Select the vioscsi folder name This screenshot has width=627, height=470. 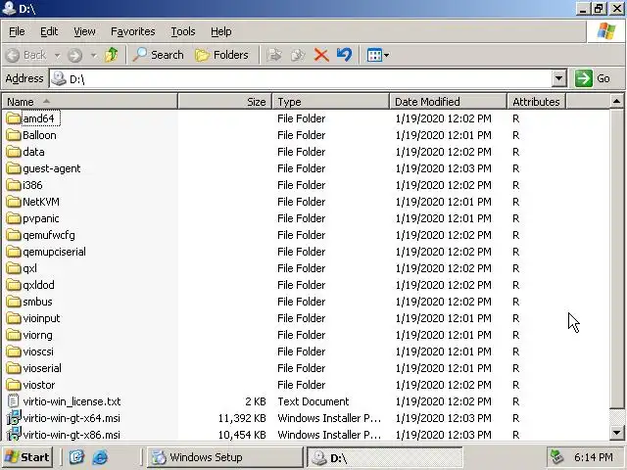tap(38, 352)
